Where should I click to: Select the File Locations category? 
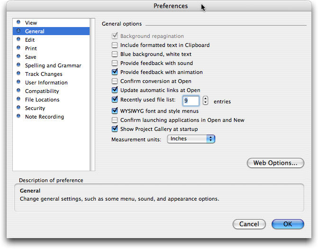(42, 100)
